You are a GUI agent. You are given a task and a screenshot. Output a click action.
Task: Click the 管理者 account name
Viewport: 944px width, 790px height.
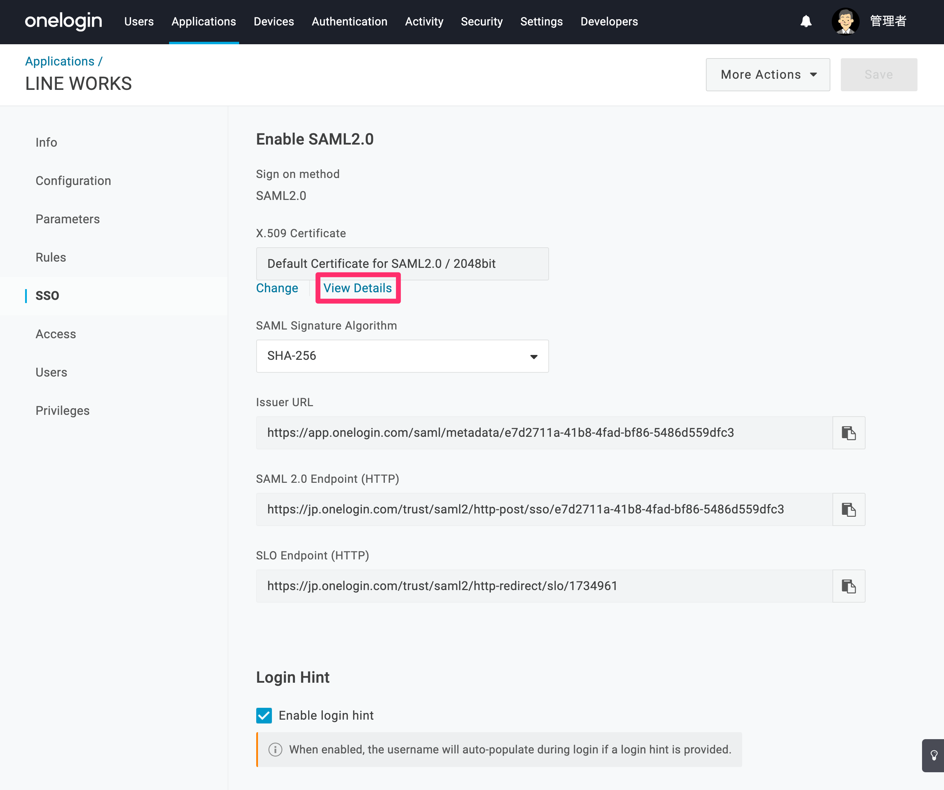click(x=888, y=21)
